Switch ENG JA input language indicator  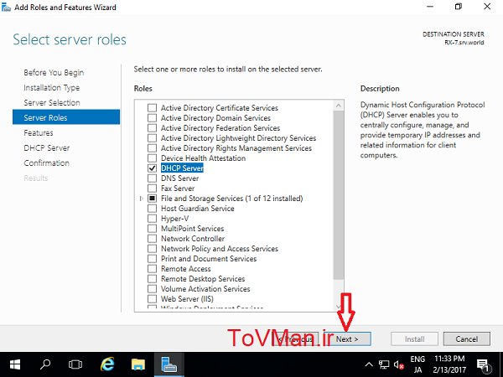pyautogui.click(x=417, y=364)
